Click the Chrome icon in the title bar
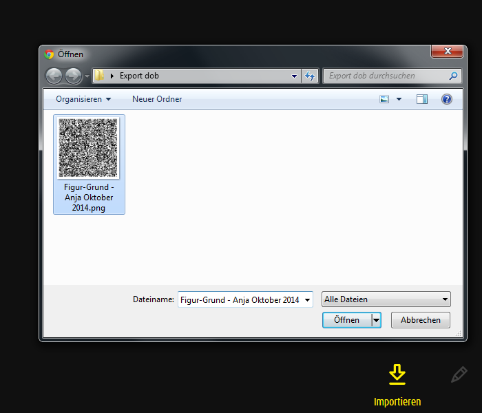The image size is (482, 413). (x=49, y=54)
